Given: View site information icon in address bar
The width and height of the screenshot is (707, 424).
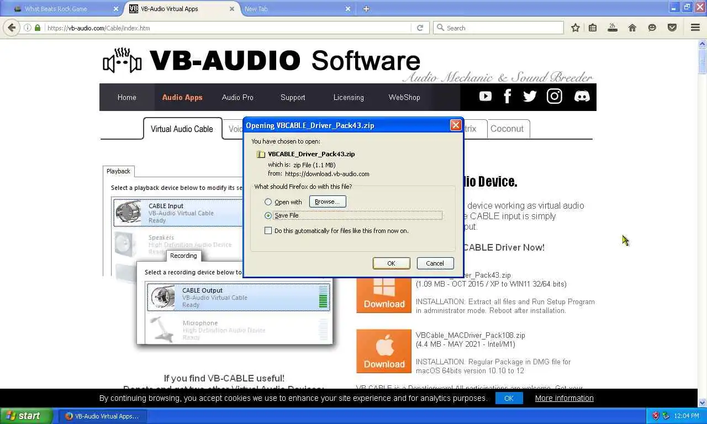Looking at the screenshot, I should coord(27,28).
